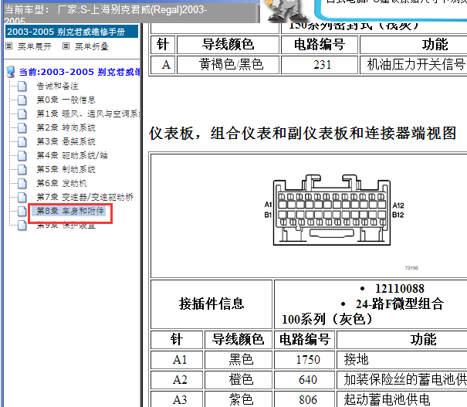Open 第7章 变速器/变速驱动桥 chapter
The width and height of the screenshot is (467, 407).
point(85,197)
